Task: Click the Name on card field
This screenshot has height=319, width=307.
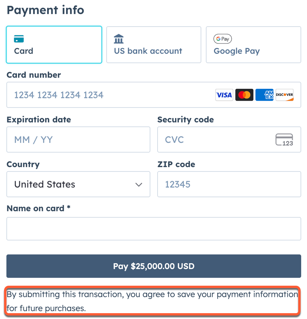Action: [153, 229]
